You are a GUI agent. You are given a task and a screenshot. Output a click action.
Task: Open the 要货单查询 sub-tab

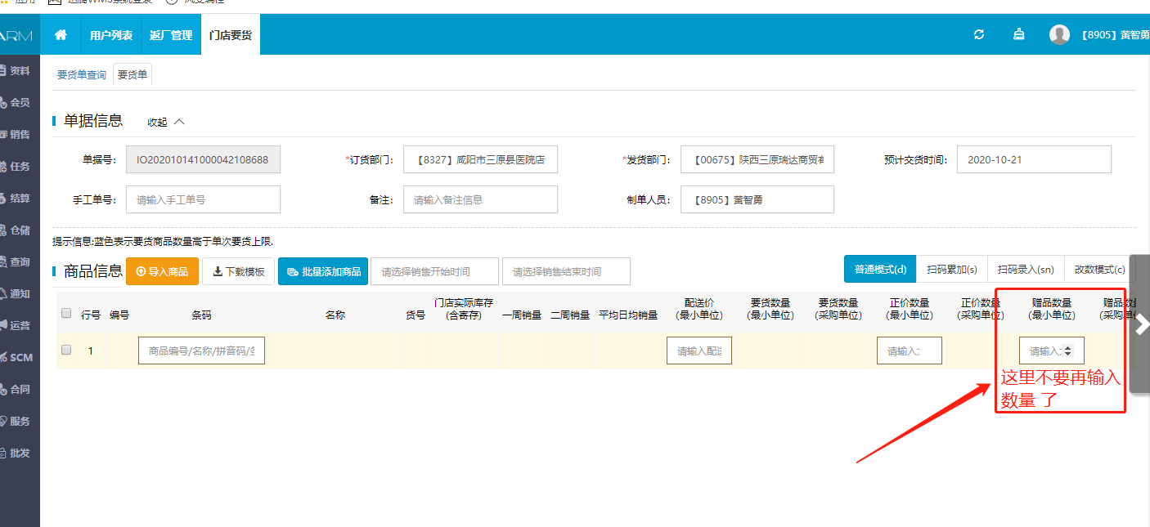pos(81,75)
